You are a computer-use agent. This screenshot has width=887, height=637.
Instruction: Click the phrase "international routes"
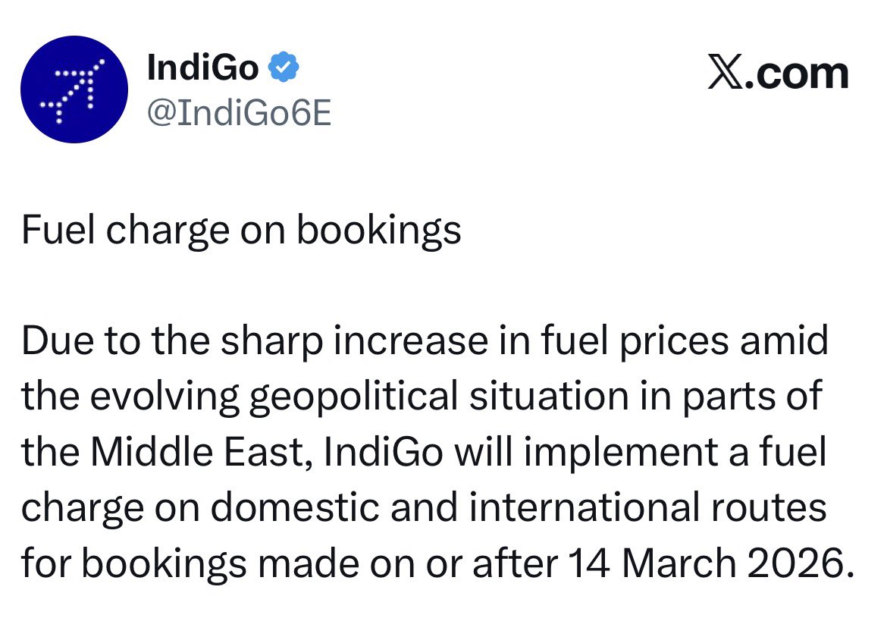(648, 508)
